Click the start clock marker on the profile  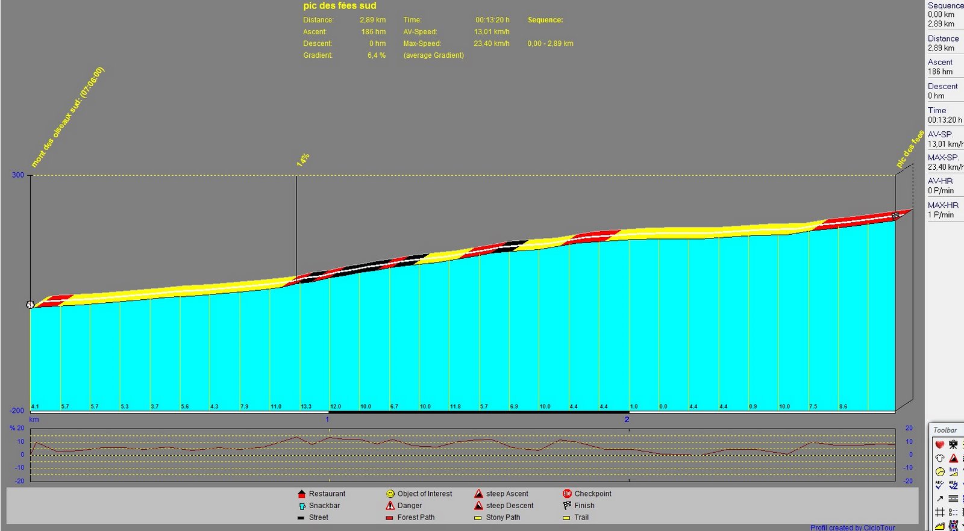click(x=30, y=305)
